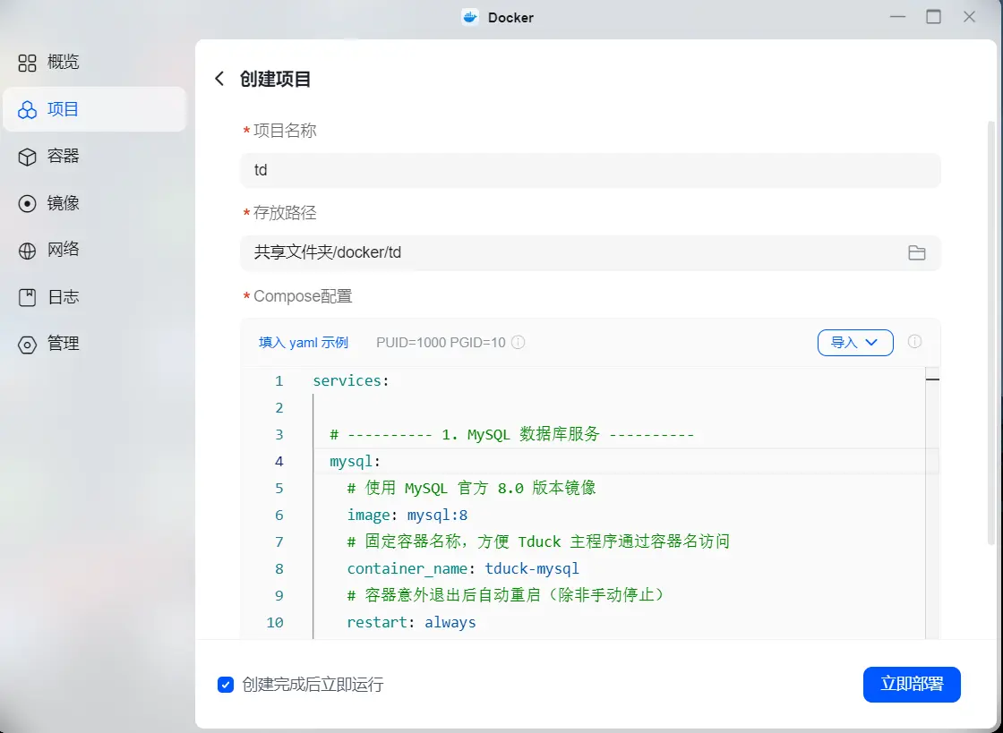Open the 管理 management hexagon icon

tap(27, 345)
